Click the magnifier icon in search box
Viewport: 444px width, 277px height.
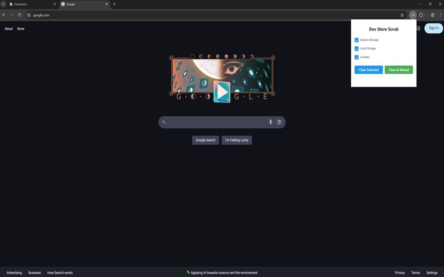click(x=164, y=122)
